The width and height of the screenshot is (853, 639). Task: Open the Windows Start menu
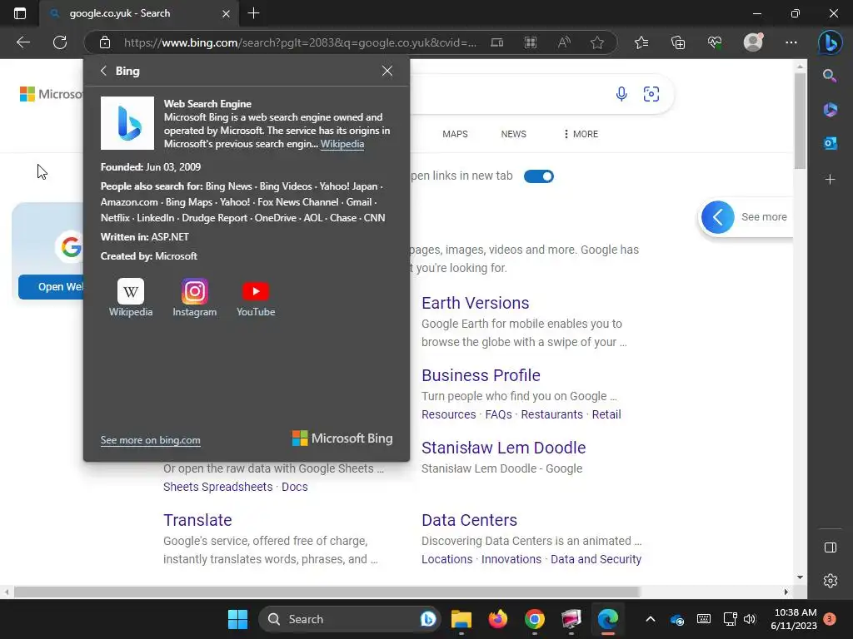[x=237, y=619]
